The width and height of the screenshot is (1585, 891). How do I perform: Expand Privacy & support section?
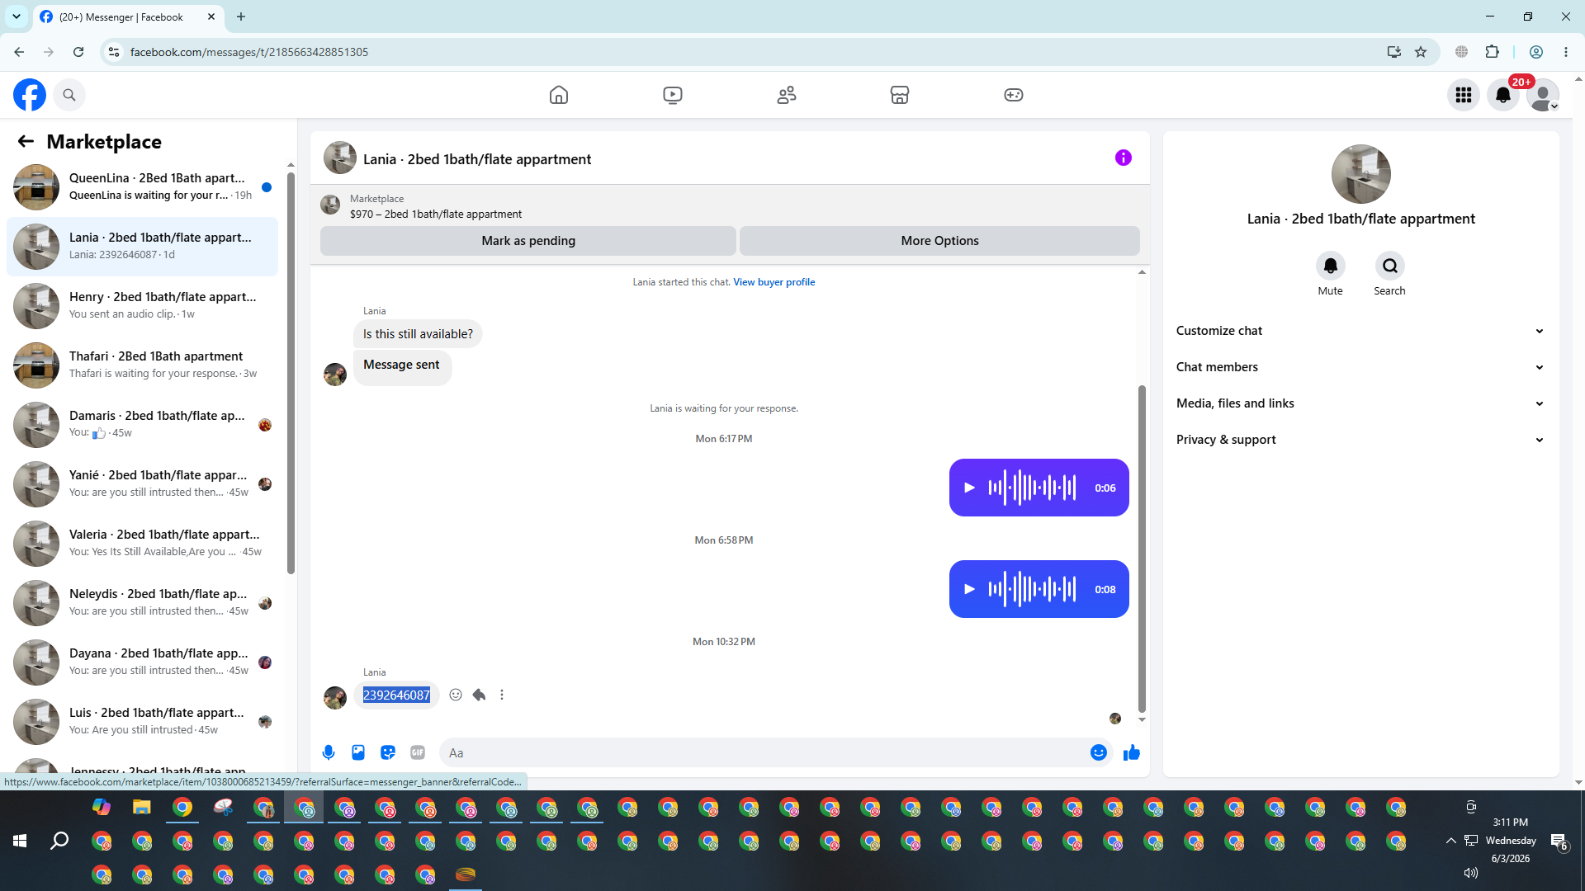(x=1360, y=440)
